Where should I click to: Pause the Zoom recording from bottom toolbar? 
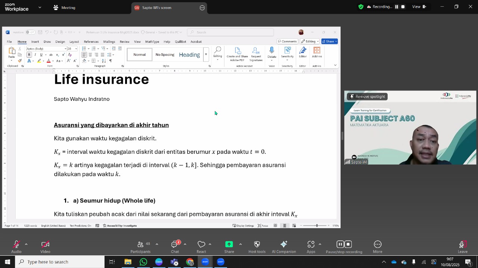(340, 245)
